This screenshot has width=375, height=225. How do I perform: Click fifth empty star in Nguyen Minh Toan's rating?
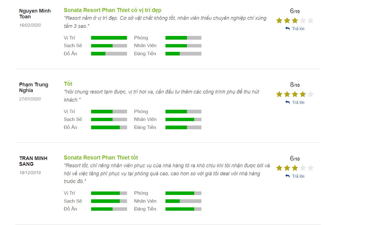point(310,20)
